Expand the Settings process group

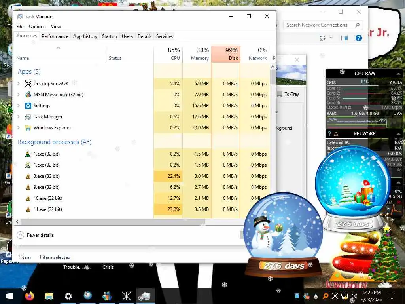(19, 106)
